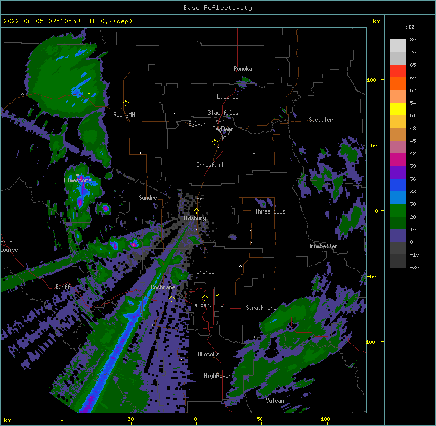Pick the purple 36-39 dBZ legend swatch
This screenshot has height=426, width=436.
point(398,173)
